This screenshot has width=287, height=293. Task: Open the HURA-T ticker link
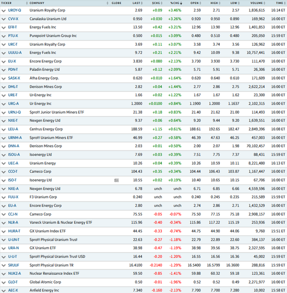pos(14,231)
